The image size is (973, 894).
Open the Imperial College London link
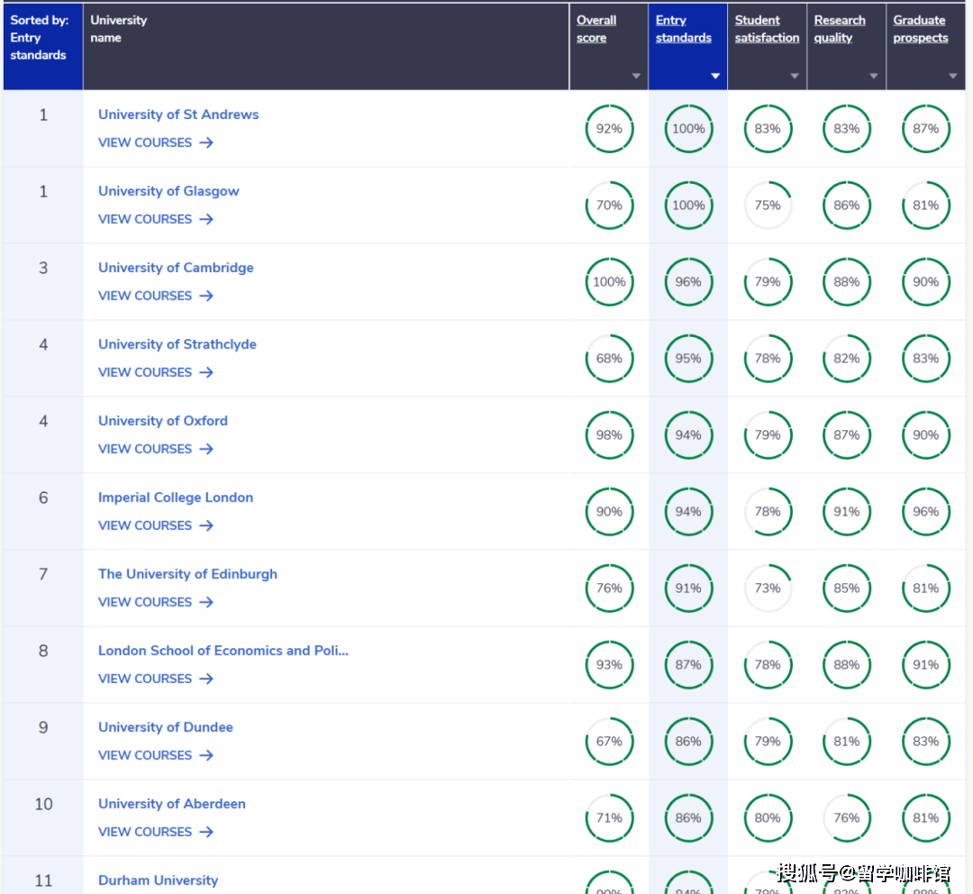(x=176, y=497)
